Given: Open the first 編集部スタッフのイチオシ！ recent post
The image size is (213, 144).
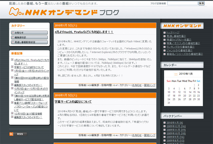Looking at the screenshot, I should (x=28, y=85).
